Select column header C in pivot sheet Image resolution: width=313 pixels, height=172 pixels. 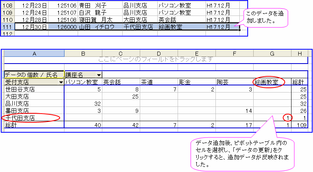121,54
